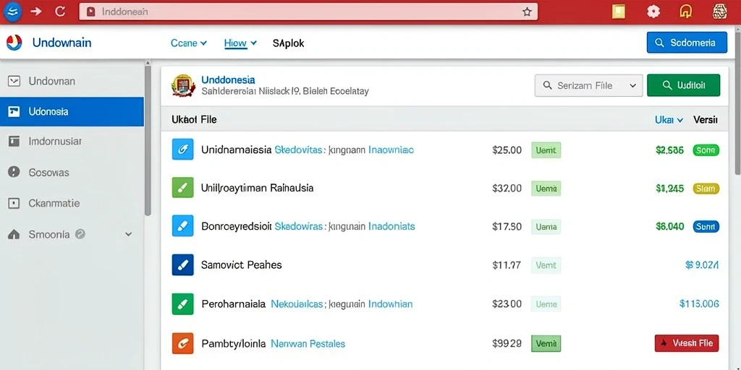
Task: Click the Gosowas sidebar alert icon
Action: [14, 172]
